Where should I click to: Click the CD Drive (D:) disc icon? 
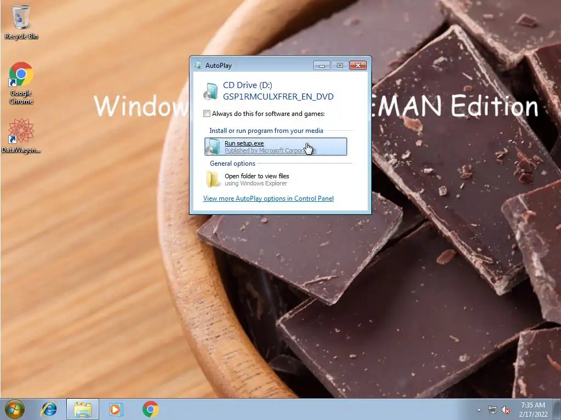pyautogui.click(x=210, y=91)
